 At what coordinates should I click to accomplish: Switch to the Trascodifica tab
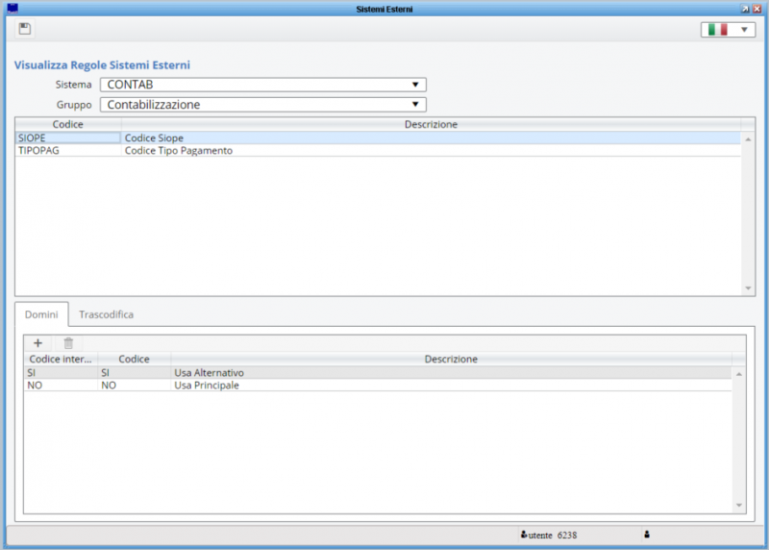click(106, 314)
